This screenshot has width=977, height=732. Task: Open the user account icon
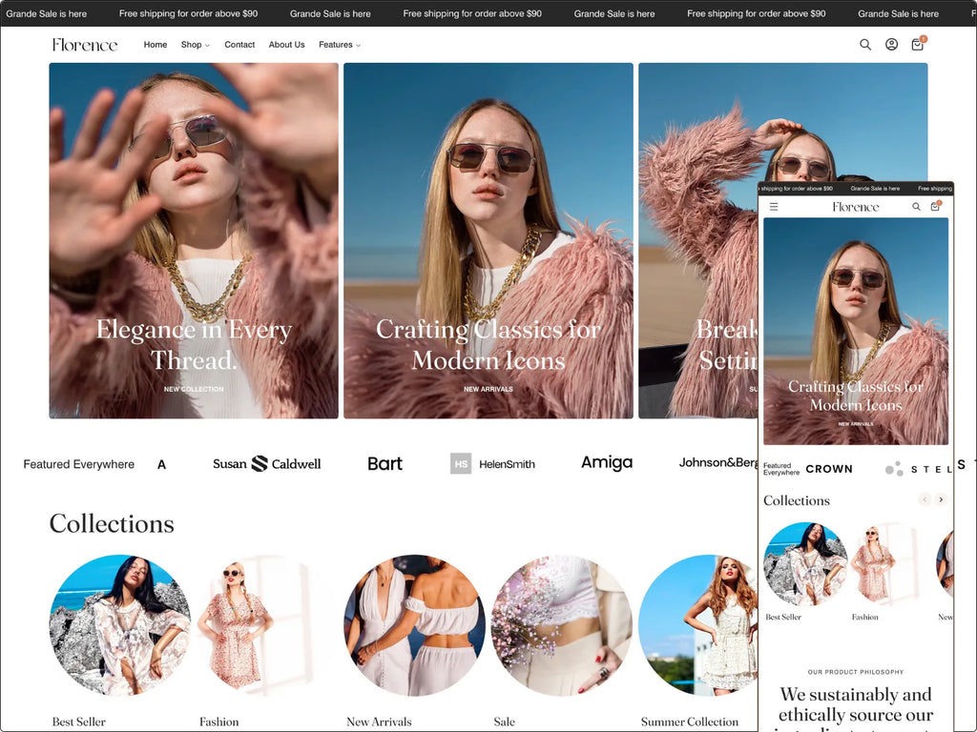pyautogui.click(x=891, y=45)
